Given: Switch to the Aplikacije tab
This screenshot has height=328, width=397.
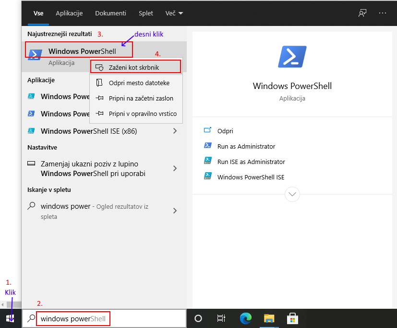Looking at the screenshot, I should [x=69, y=13].
